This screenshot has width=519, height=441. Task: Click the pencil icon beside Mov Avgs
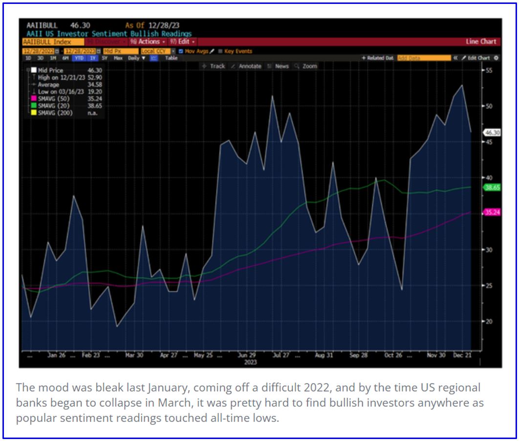(212, 51)
